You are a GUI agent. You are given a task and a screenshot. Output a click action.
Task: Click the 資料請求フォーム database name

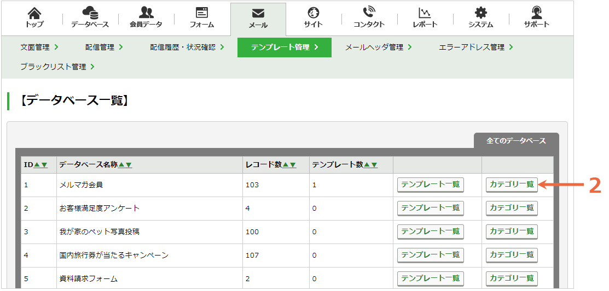[89, 278]
